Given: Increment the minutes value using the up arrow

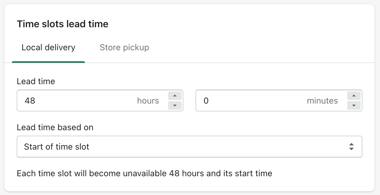Looking at the screenshot, I should [x=354, y=96].
